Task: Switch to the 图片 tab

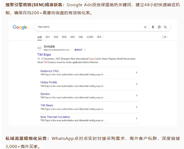Action: [x=48, y=37]
